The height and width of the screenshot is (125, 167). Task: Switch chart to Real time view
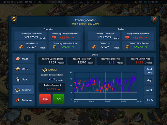click(x=149, y=71)
